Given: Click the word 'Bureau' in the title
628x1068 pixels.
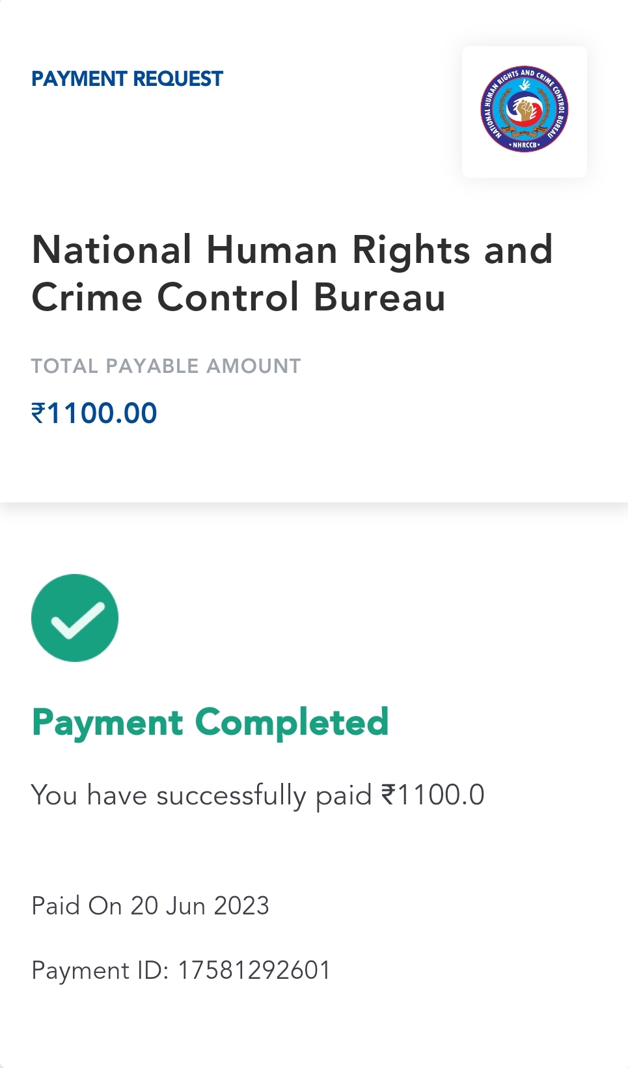Looking at the screenshot, I should [379, 297].
